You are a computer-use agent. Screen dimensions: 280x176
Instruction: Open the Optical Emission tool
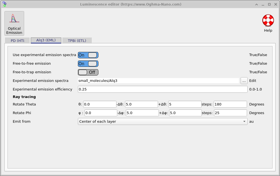click(14, 23)
